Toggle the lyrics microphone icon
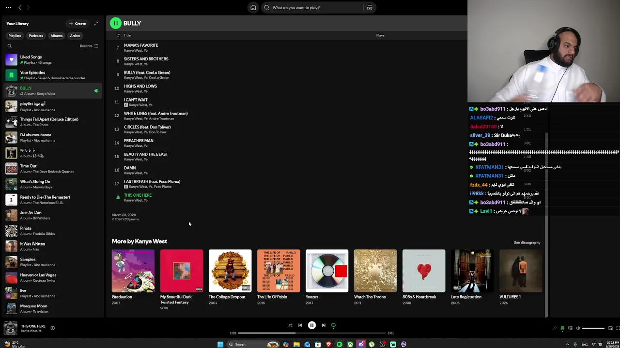The width and height of the screenshot is (620, 348). (x=555, y=328)
